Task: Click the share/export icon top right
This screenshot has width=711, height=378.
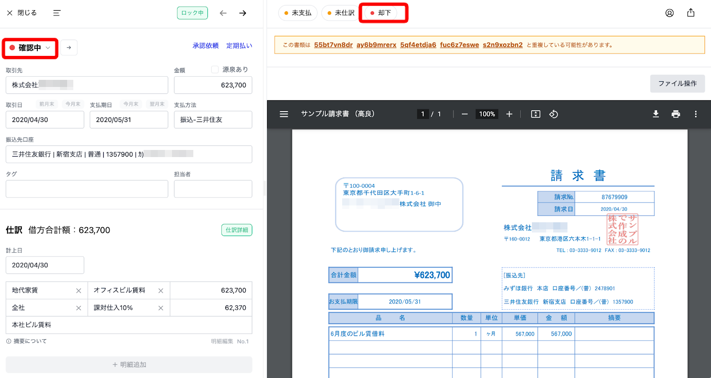Action: click(x=691, y=13)
